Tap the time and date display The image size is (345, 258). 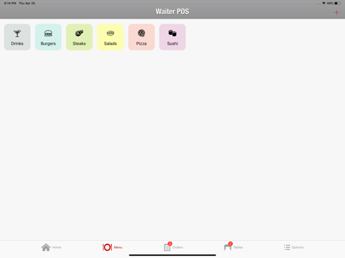[19, 3]
